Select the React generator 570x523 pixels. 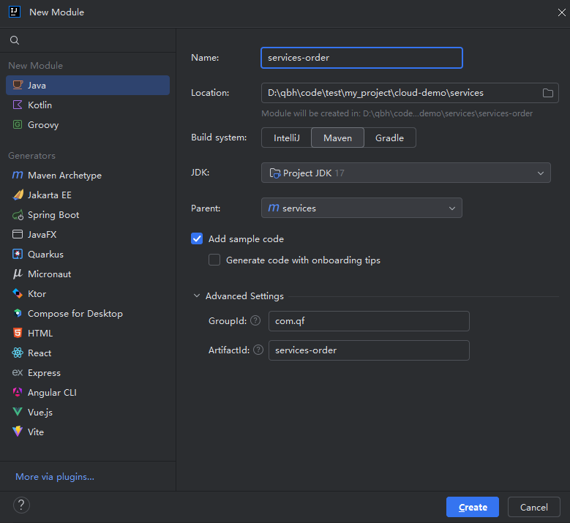(x=88, y=353)
